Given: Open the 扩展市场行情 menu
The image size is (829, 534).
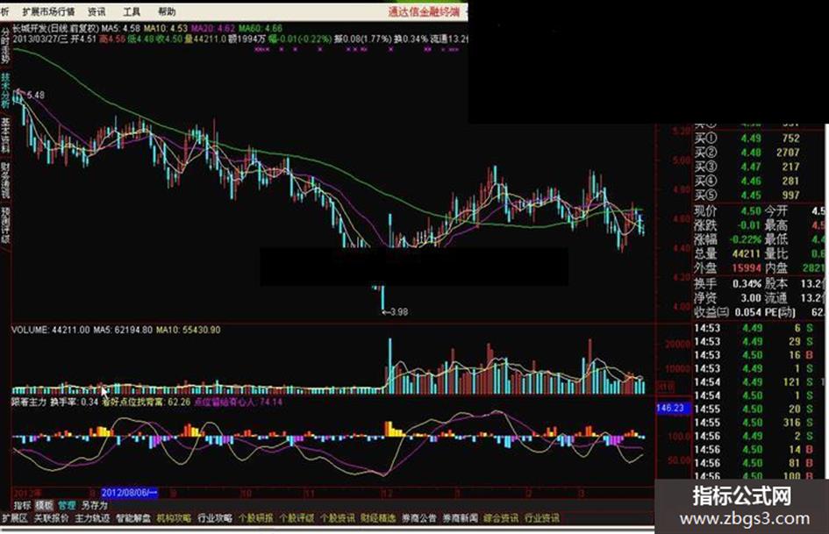Looking at the screenshot, I should point(48,11).
